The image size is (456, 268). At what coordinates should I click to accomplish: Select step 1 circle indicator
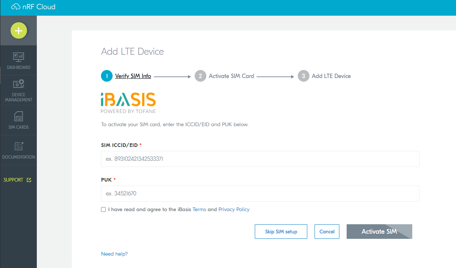pos(107,76)
